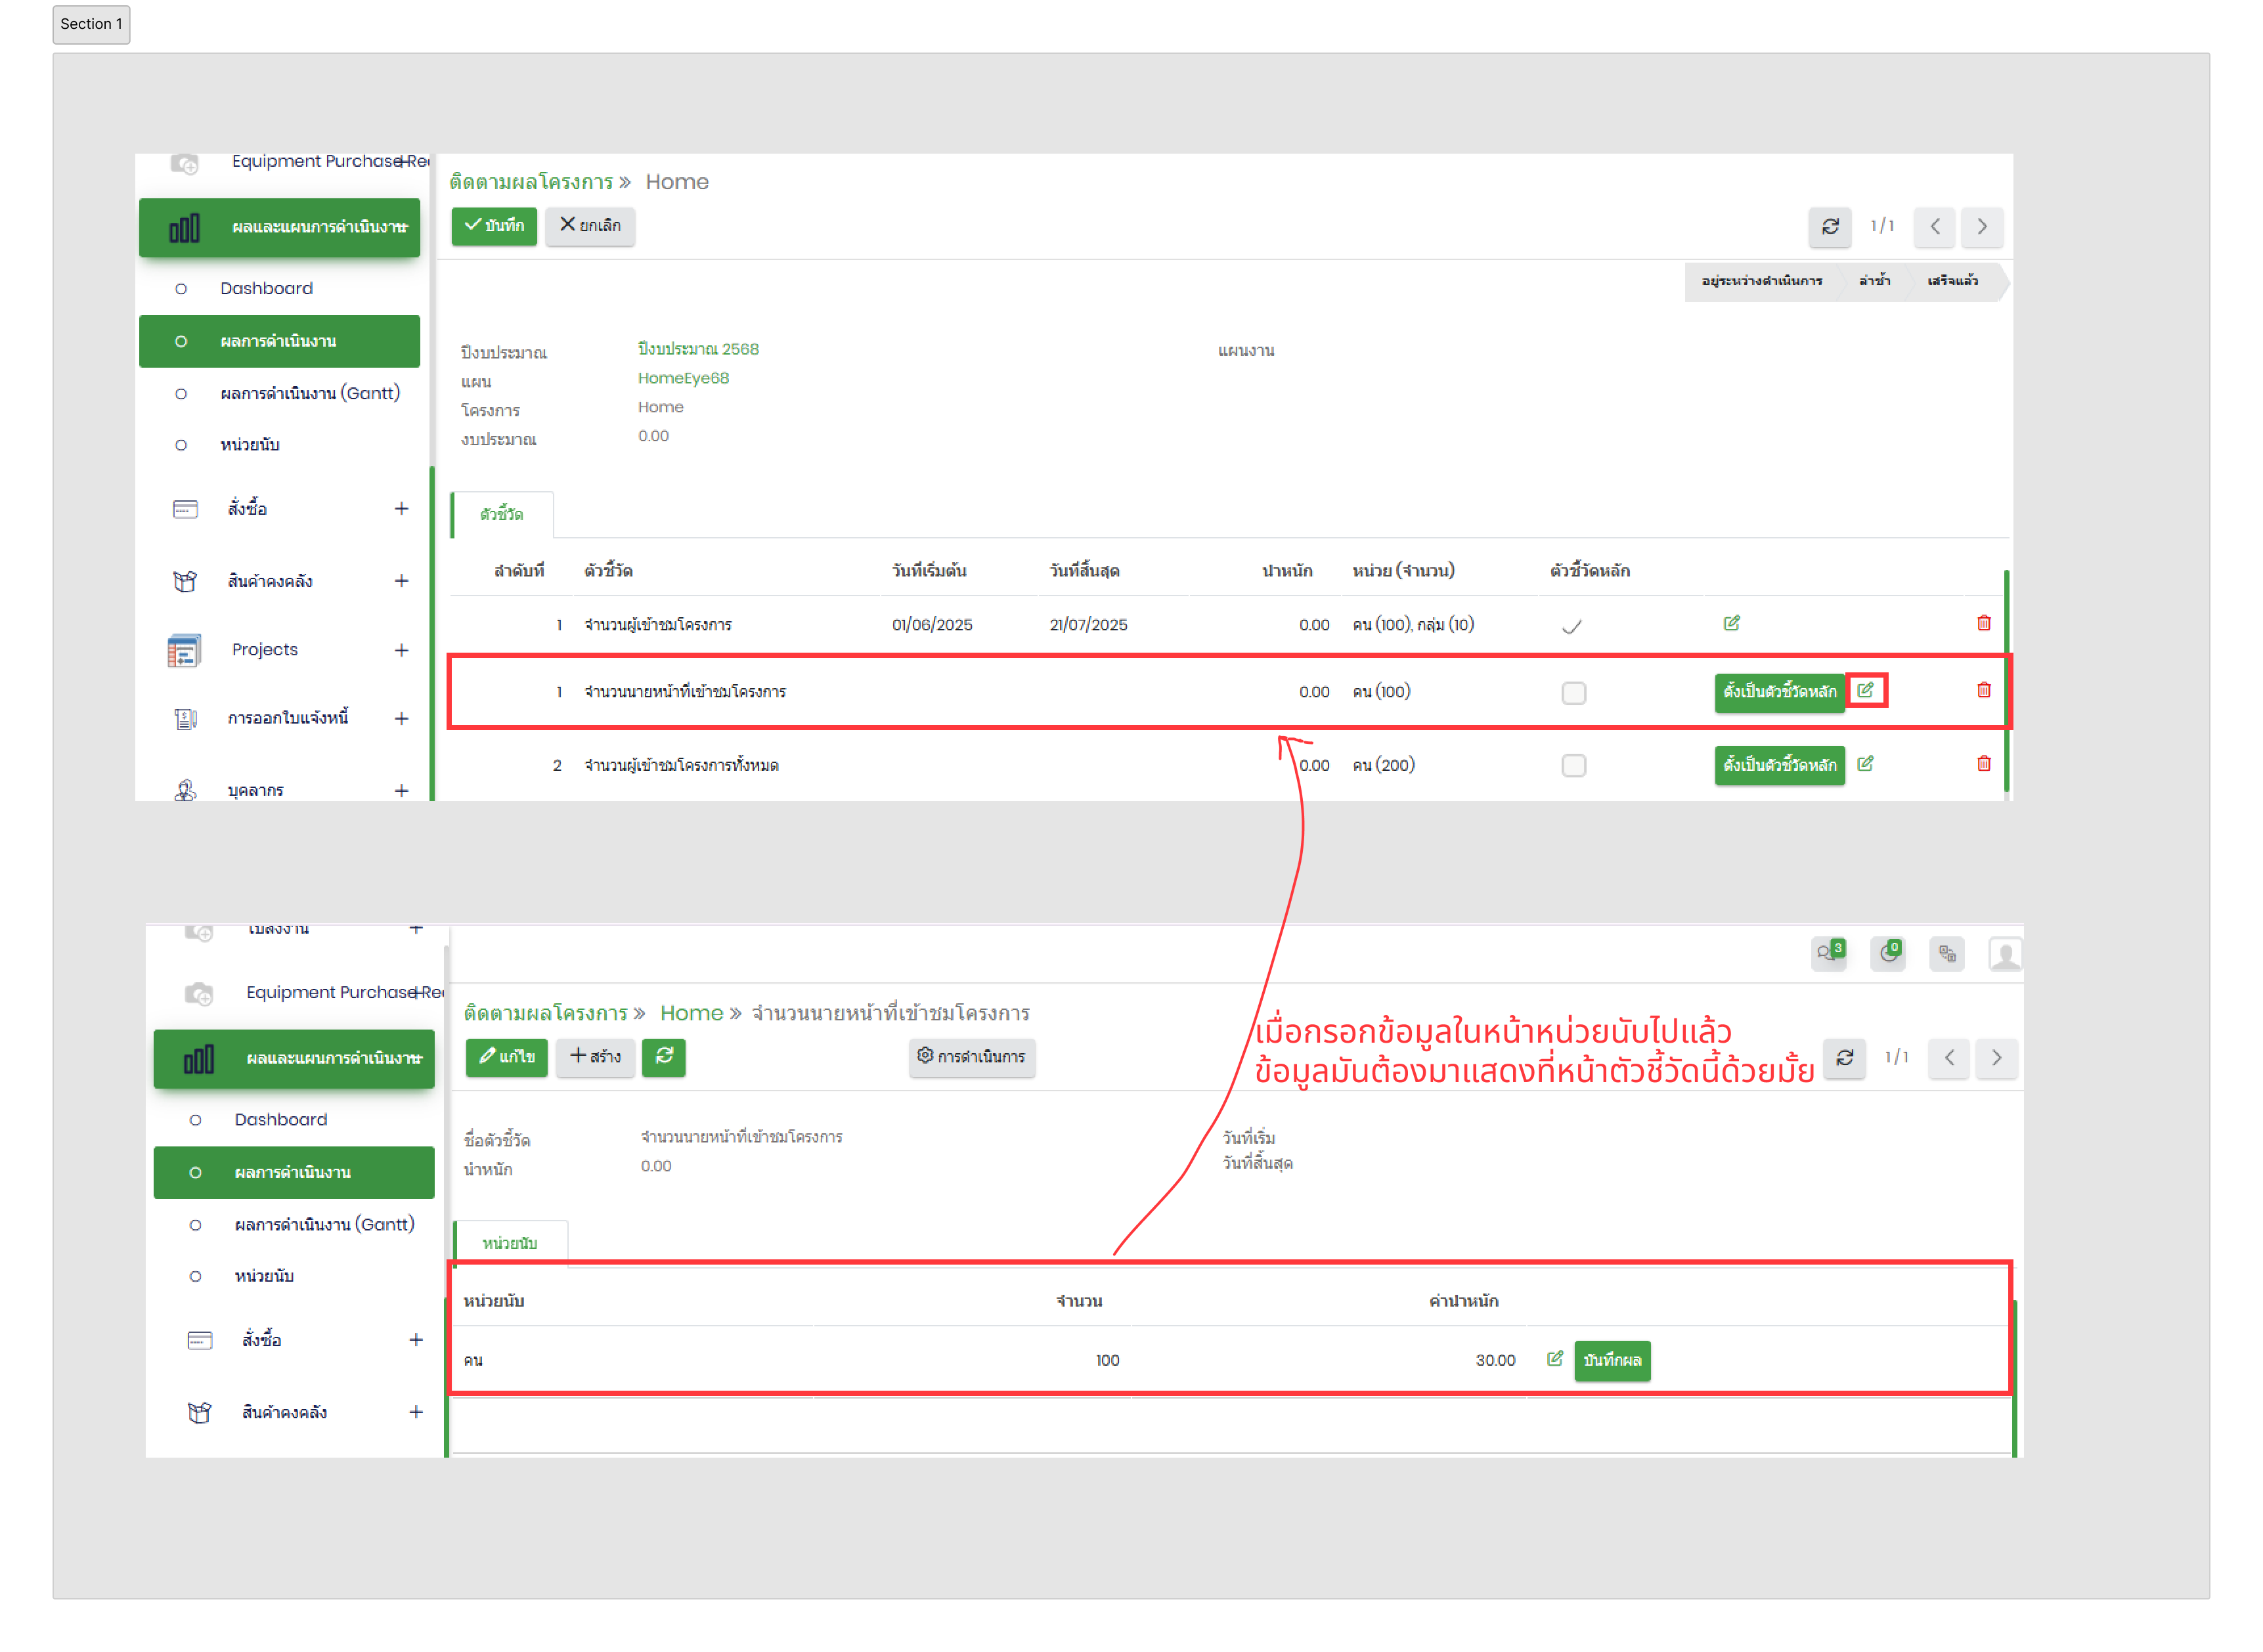
Task: Check ตัวชี้วัดหลัก box for จำนวนนายหน้าที่เข้าชมโครงการ
Action: pyautogui.click(x=1573, y=692)
